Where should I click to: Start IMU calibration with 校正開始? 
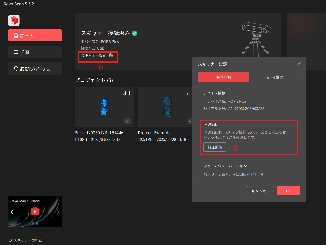tap(215, 147)
